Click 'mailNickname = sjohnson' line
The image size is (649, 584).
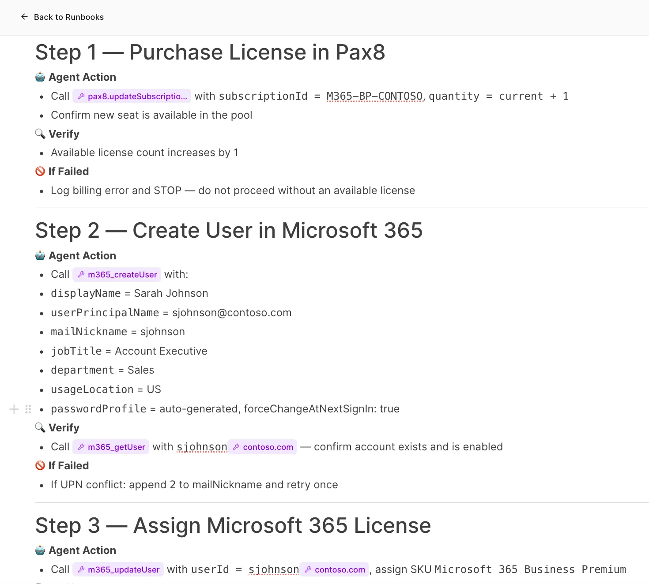click(118, 332)
